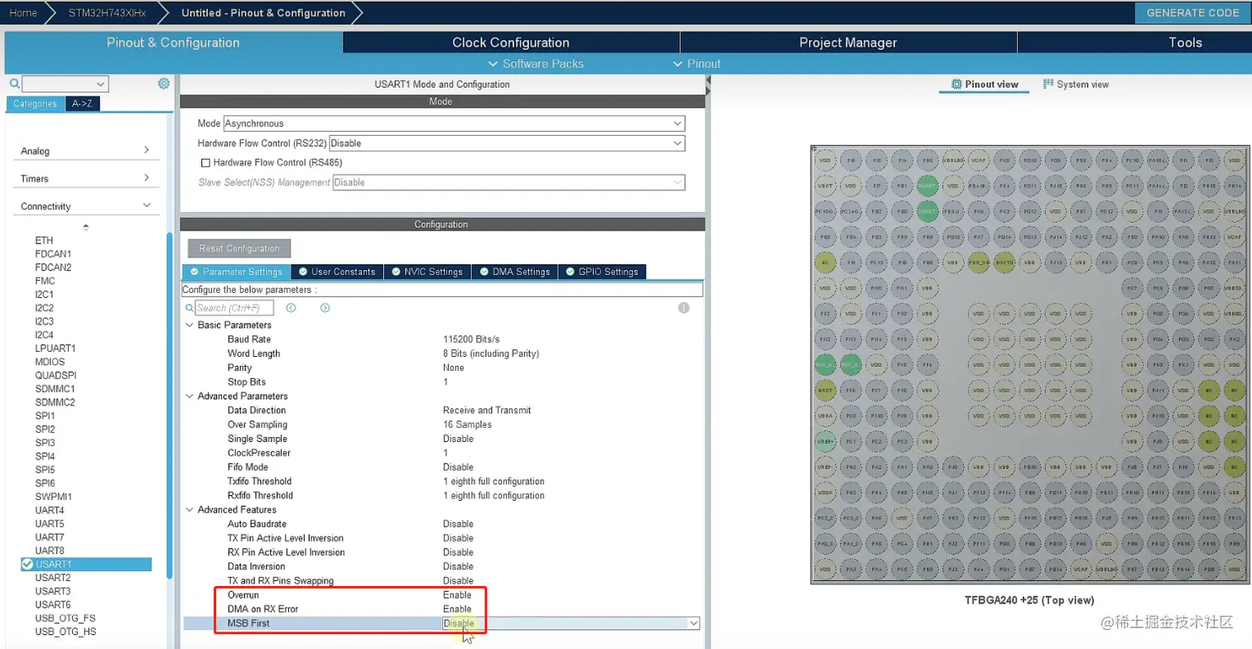The image size is (1252, 649).
Task: Switch sidebar to Categories listing
Action: tap(36, 103)
